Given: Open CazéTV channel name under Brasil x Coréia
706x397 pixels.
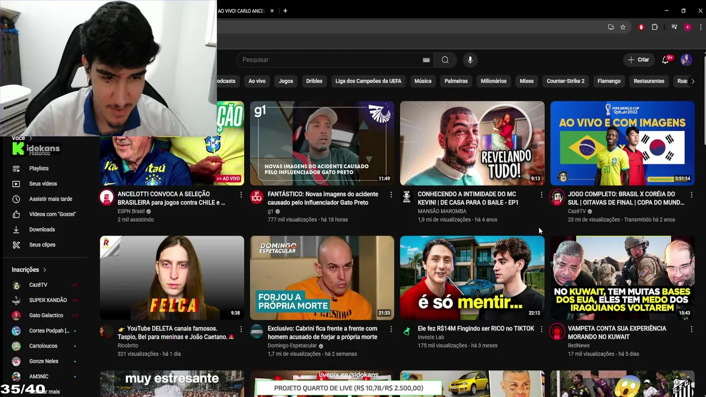Looking at the screenshot, I should (577, 211).
